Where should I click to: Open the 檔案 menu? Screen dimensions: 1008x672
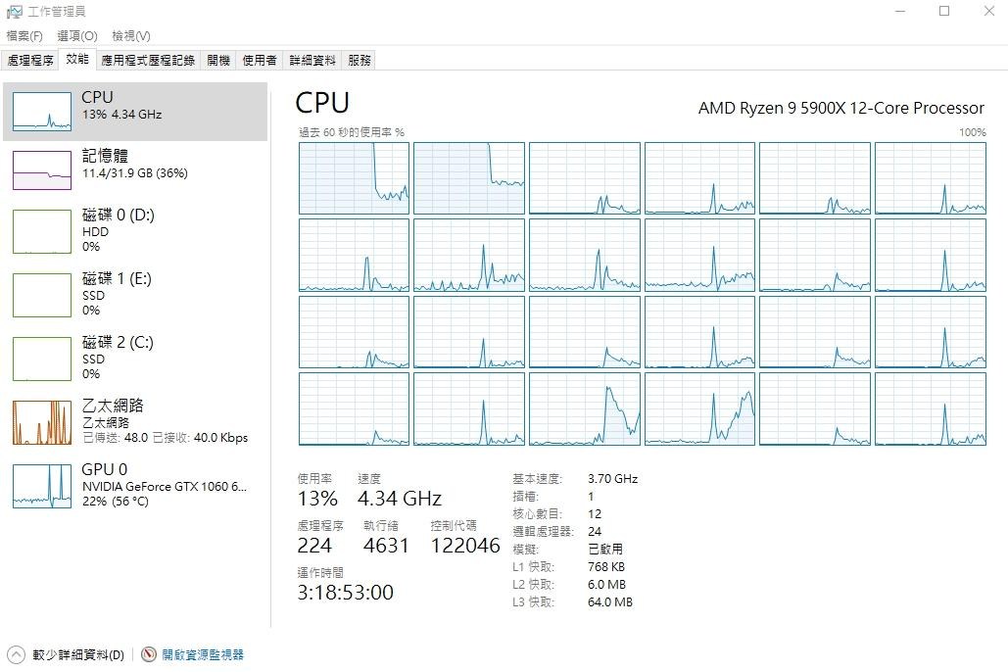[x=25, y=35]
